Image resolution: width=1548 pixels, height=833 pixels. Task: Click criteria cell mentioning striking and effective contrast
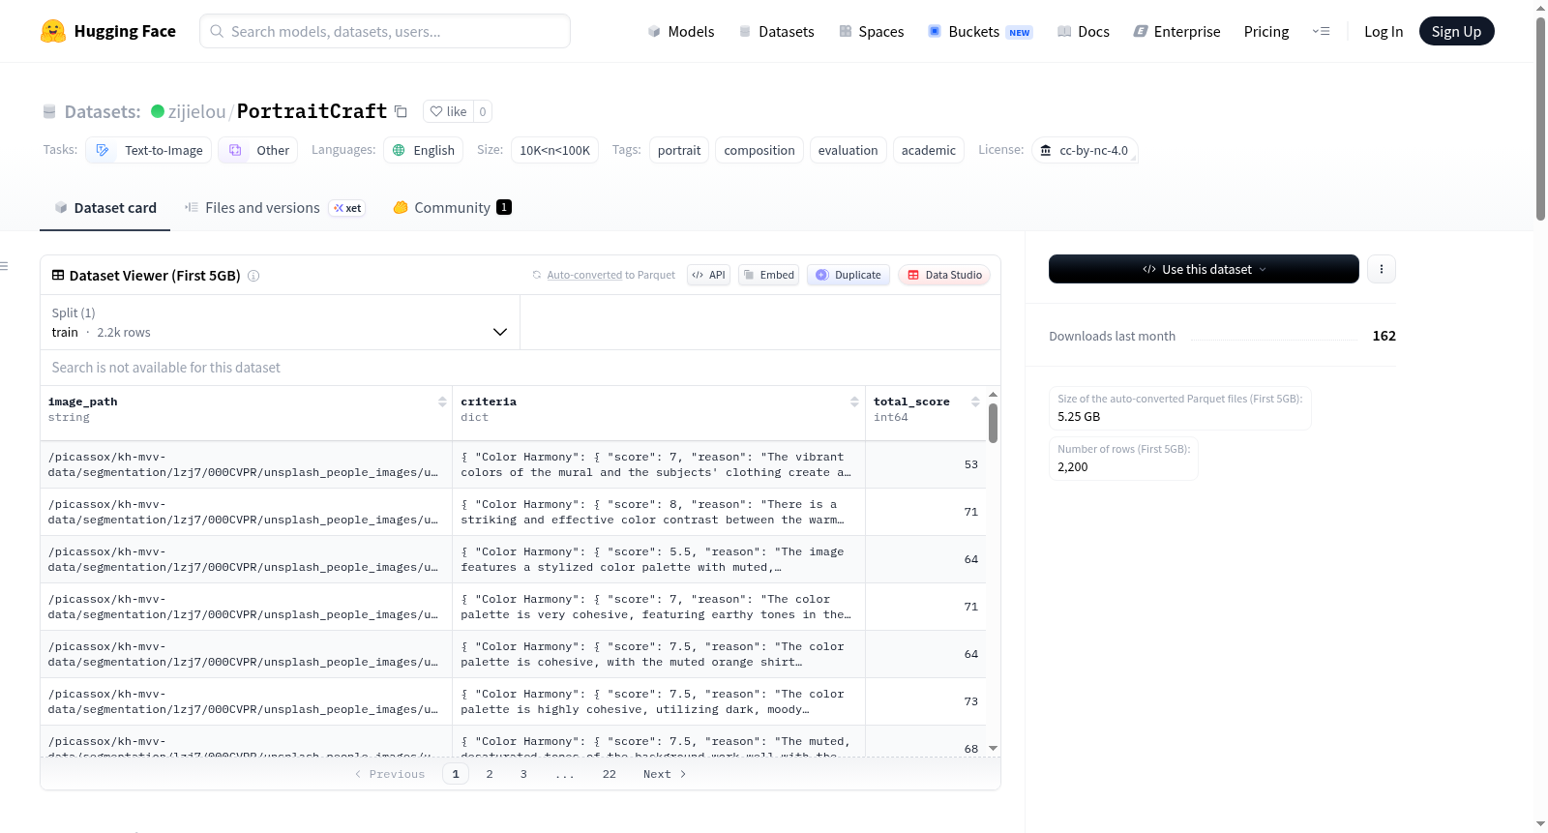[658, 512]
